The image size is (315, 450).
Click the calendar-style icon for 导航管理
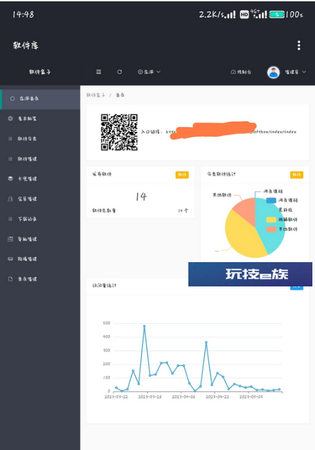10,238
